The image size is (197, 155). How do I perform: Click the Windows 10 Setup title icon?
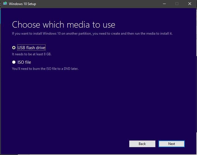pos(5,3)
